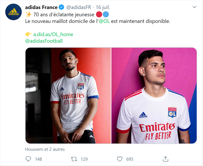
Task: Click the retweet arrows icon
Action: [x=74, y=159]
